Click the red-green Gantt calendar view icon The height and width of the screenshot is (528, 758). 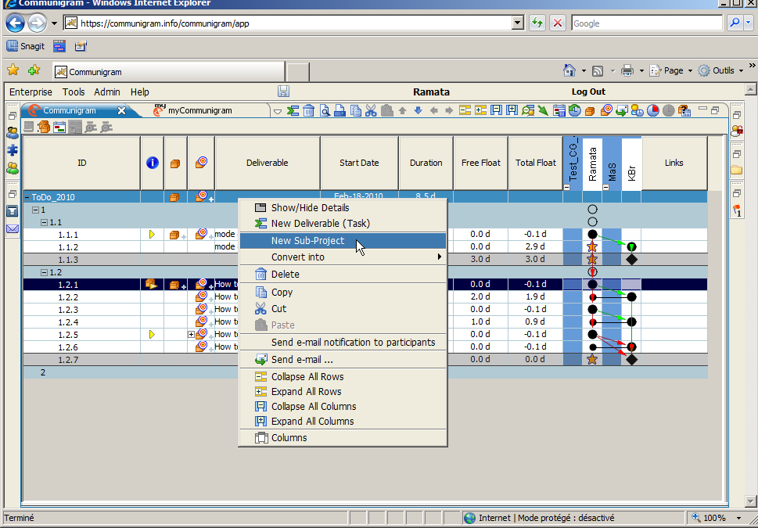59,128
